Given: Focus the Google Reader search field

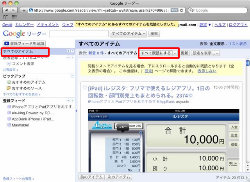Looking at the screenshot, I should click(79, 34).
